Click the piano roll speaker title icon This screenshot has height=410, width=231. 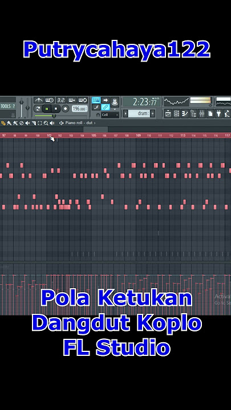pos(62,123)
